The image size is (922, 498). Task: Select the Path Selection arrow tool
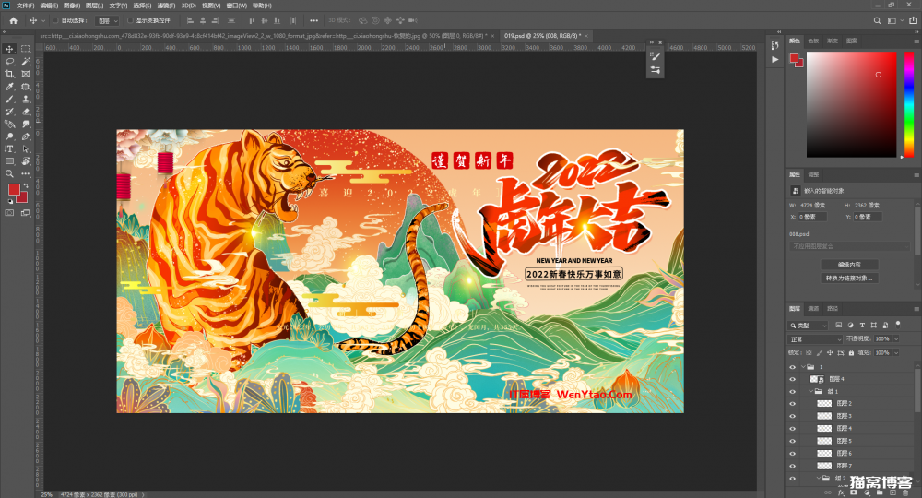pos(26,148)
